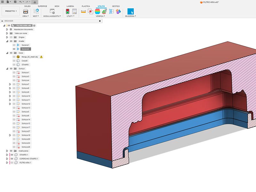The image size is (256, 192).
Task: Click the traffic light Utility icon
Action: (68, 11)
